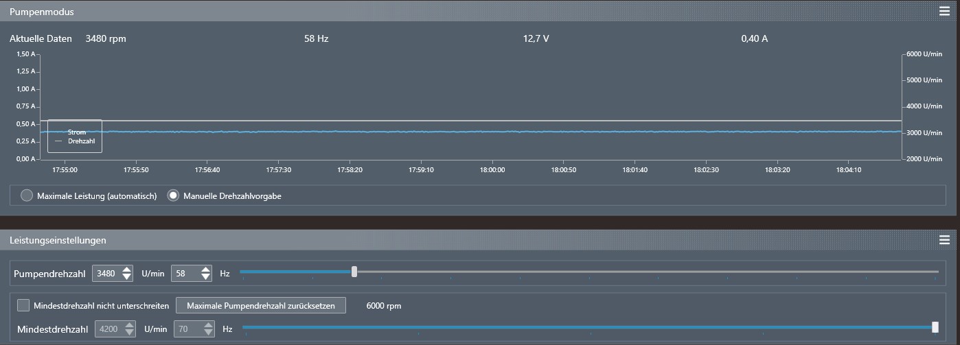Click Maximale Pumpendrehzahl zurücksetzen button
Image resolution: width=960 pixels, height=345 pixels.
coord(261,305)
